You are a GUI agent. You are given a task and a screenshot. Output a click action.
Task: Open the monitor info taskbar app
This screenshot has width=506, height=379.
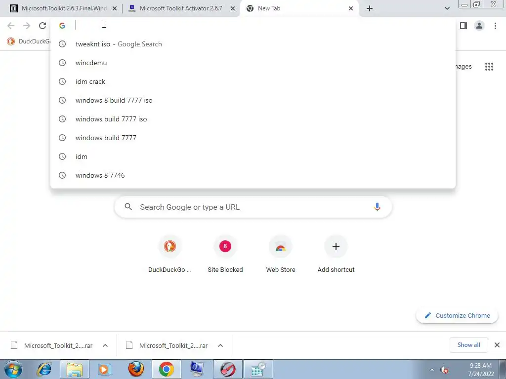(x=197, y=369)
